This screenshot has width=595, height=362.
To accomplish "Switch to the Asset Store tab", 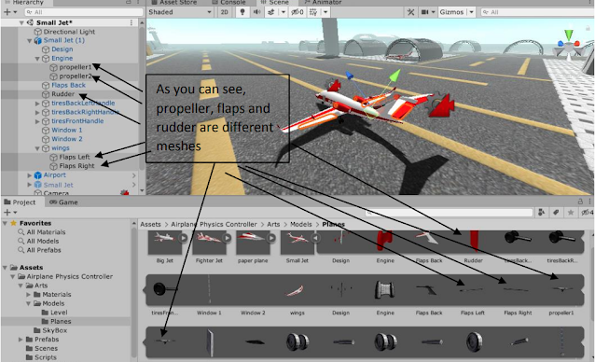I will point(173,2).
